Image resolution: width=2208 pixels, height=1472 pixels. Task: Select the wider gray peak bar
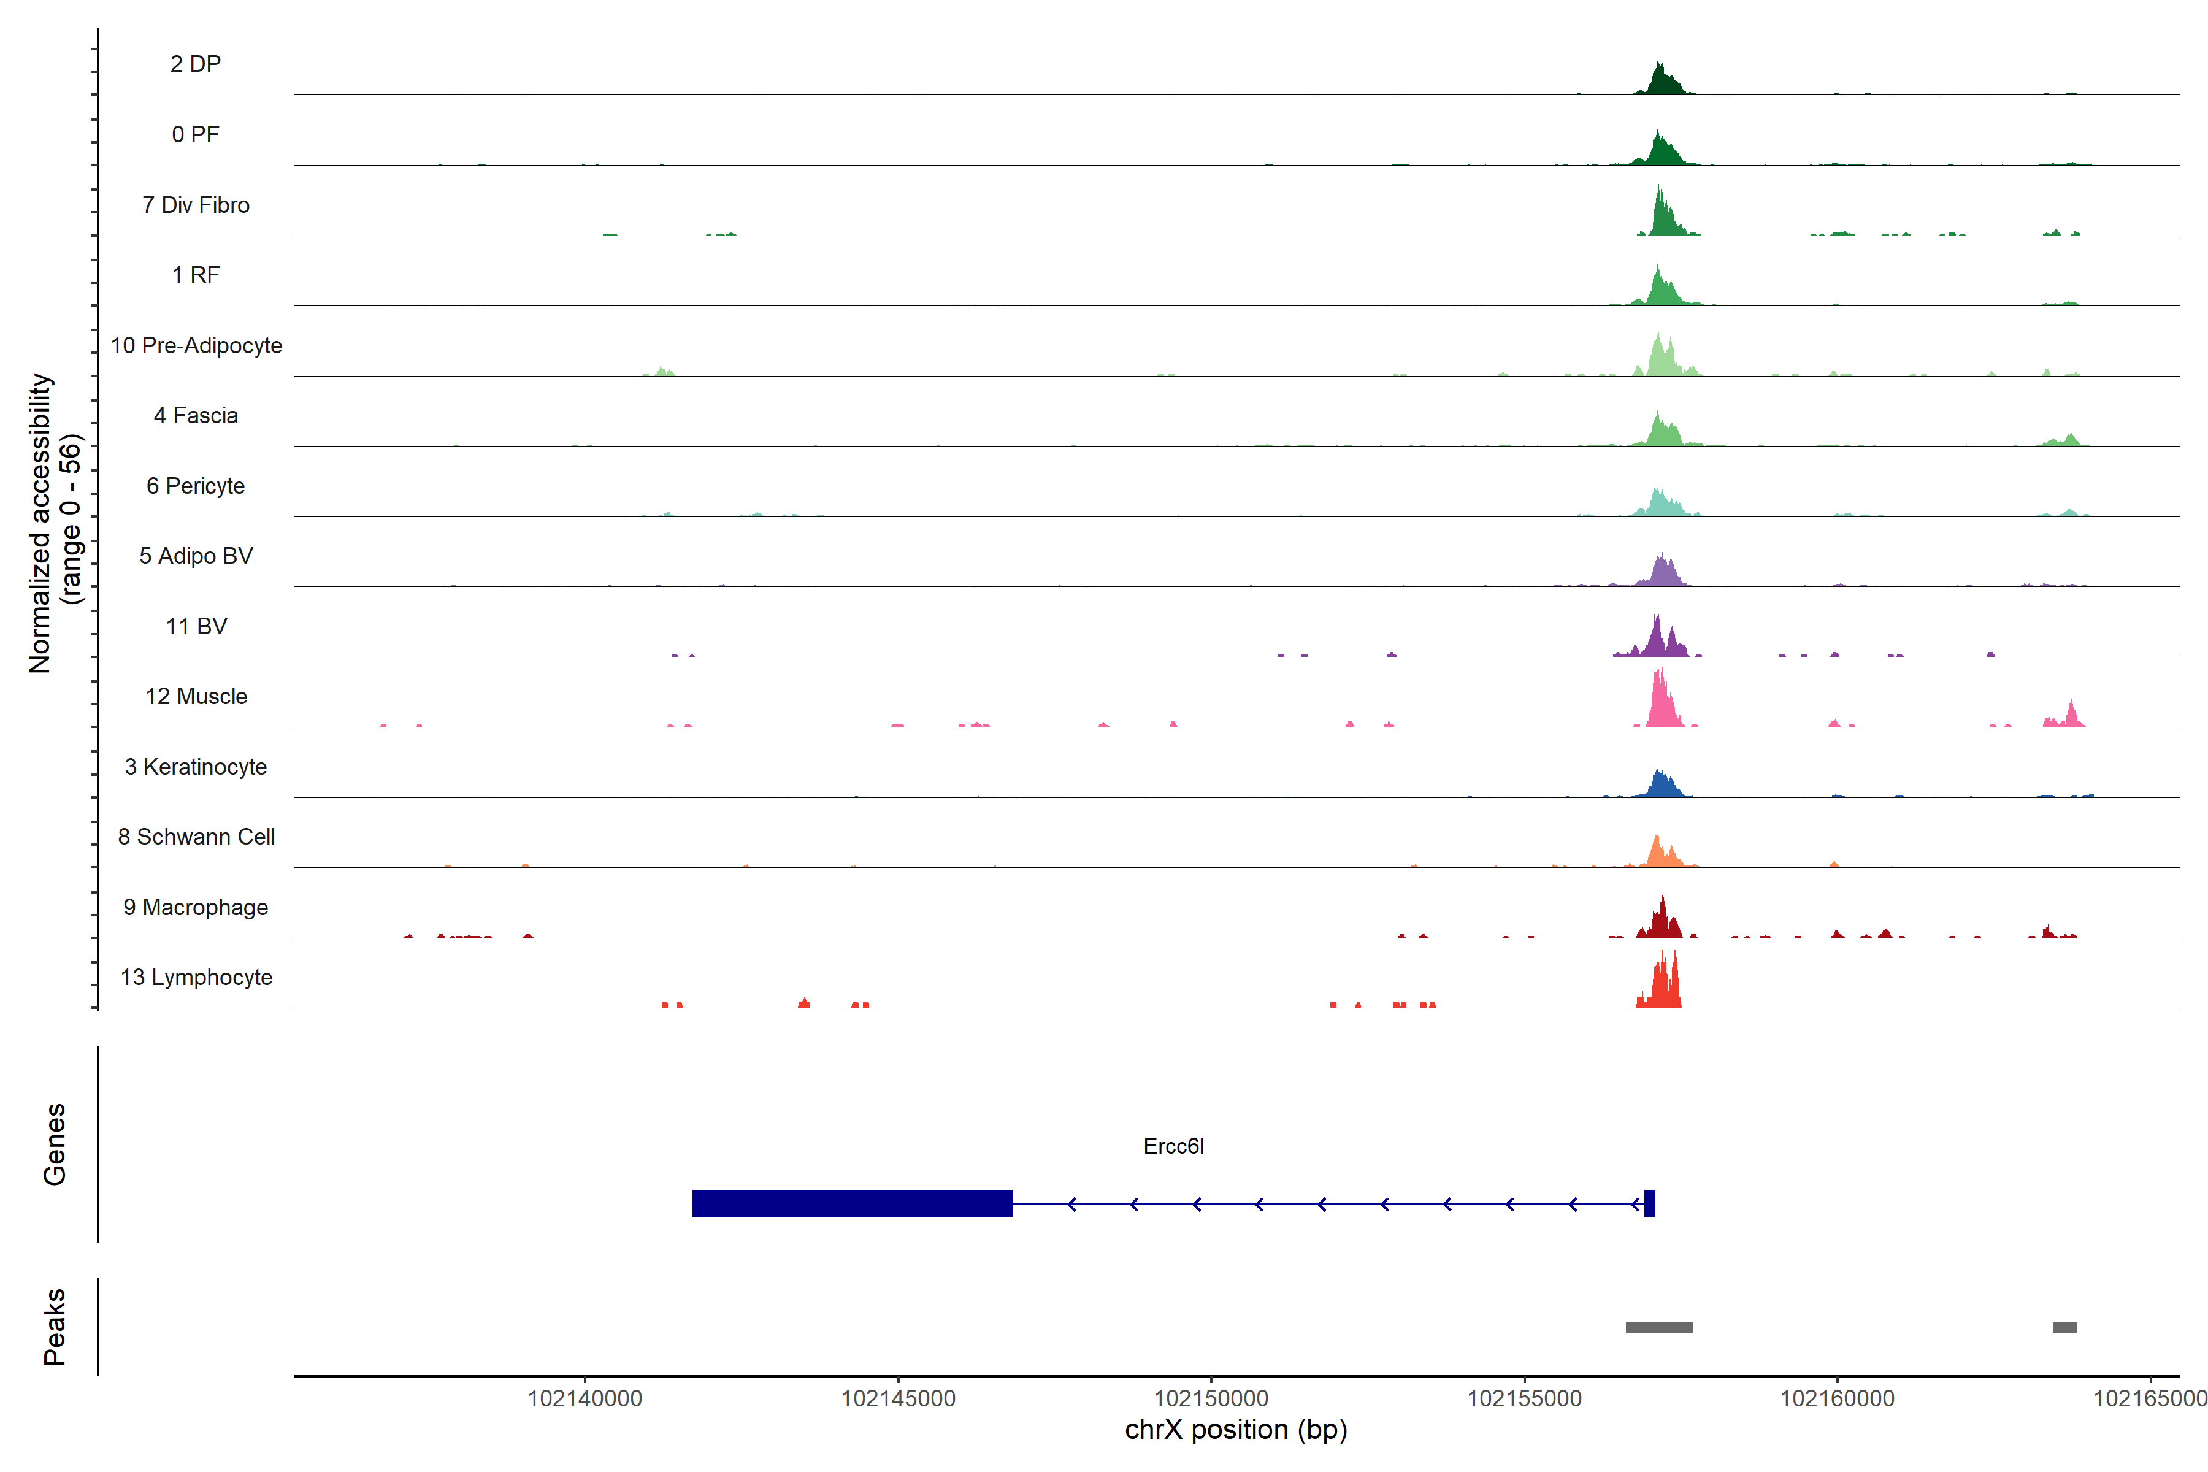click(1659, 1327)
